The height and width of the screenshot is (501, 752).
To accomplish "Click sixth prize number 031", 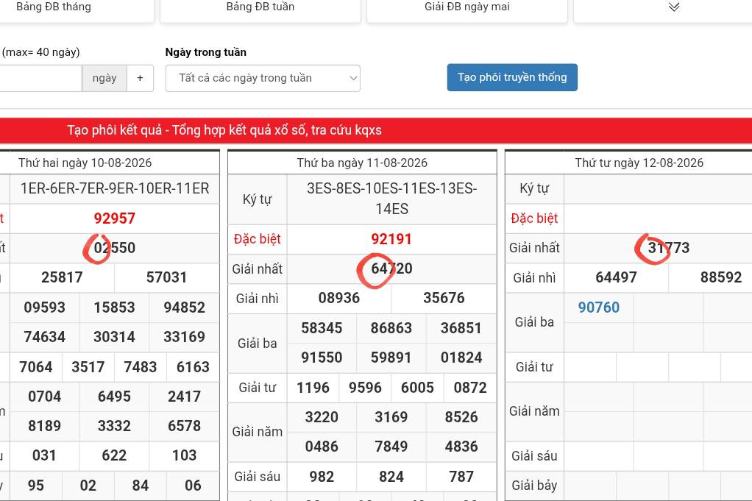I will tap(44, 455).
